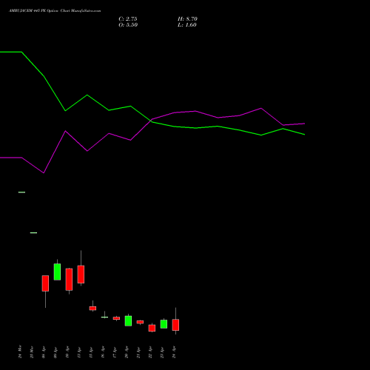Click the small red candlestick above 21 Apr
This screenshot has height=370, width=370.
(x=140, y=322)
